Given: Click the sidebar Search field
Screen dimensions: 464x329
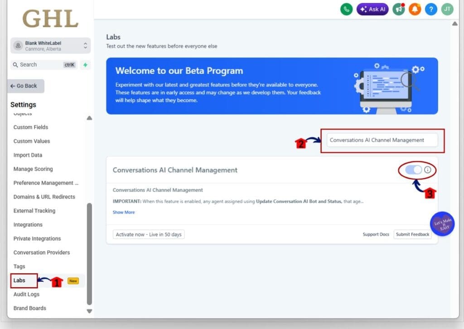Looking at the screenshot, I should tap(44, 64).
